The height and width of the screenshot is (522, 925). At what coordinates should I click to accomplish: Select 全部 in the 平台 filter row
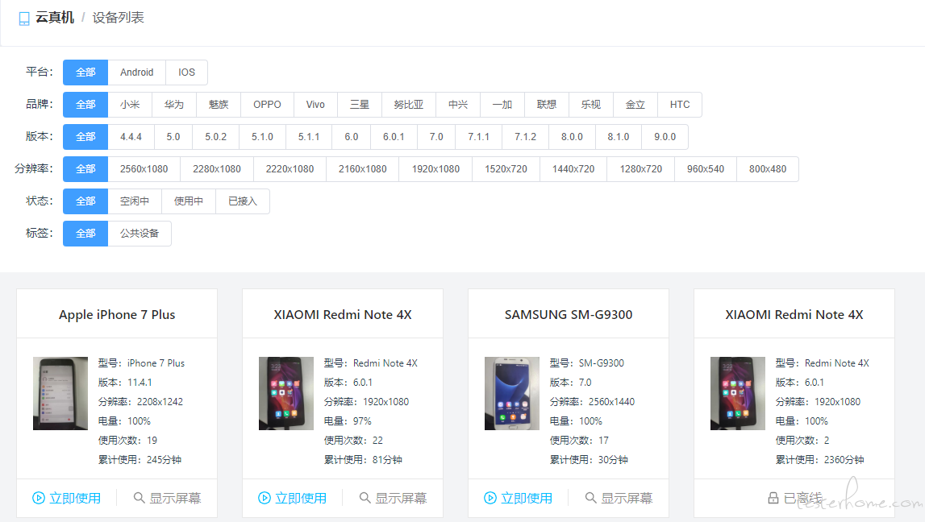tap(85, 72)
